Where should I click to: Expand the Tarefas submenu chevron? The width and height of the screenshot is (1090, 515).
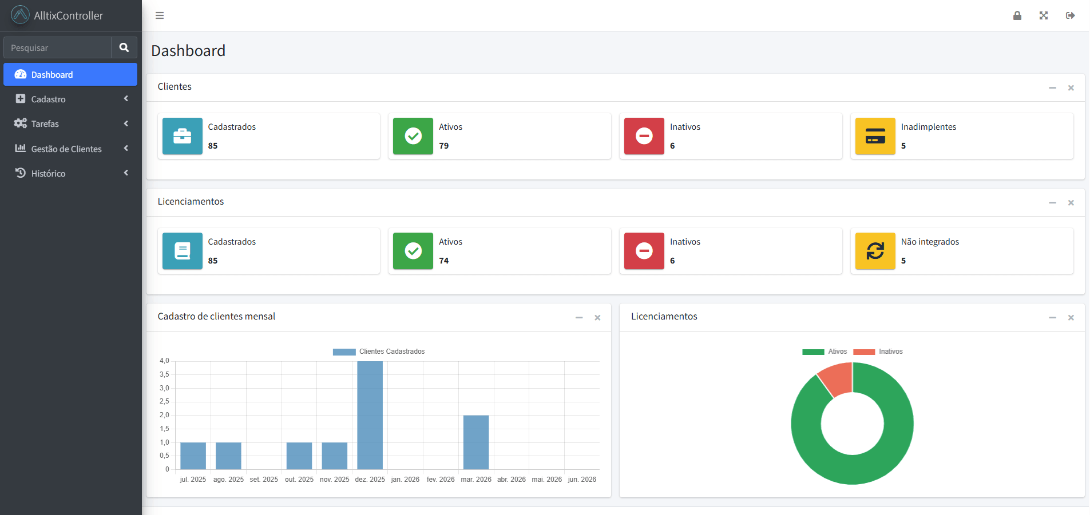coord(126,123)
